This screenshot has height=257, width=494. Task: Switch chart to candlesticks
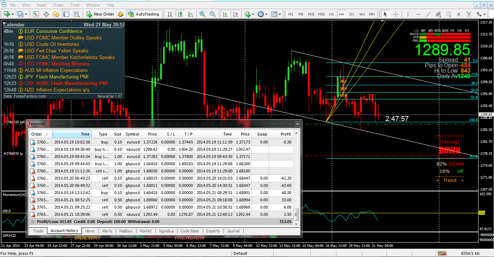(x=180, y=14)
